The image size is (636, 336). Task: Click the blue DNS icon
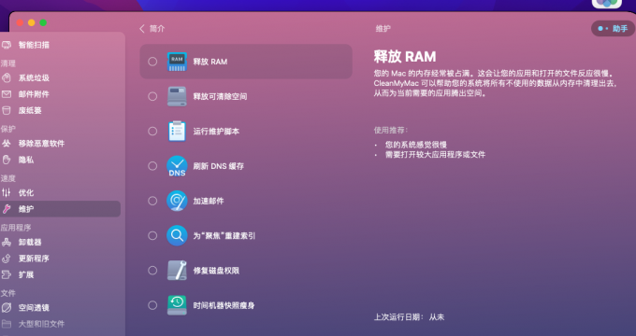coord(177,166)
